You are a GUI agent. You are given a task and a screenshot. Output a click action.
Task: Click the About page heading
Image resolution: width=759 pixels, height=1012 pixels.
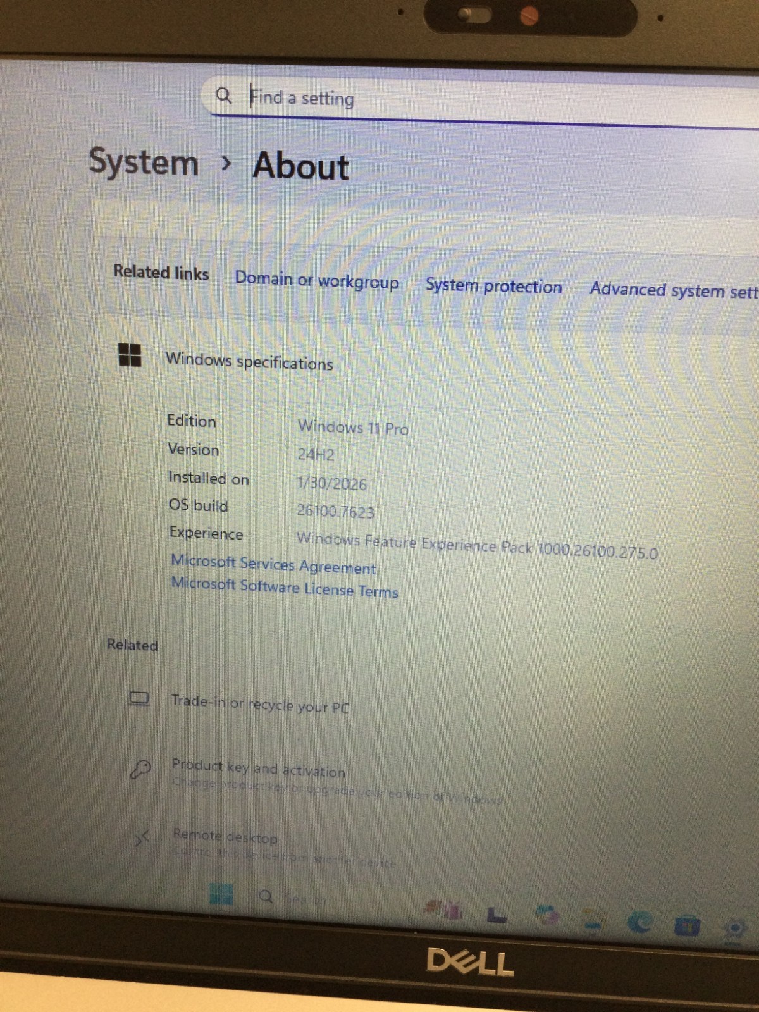[300, 167]
